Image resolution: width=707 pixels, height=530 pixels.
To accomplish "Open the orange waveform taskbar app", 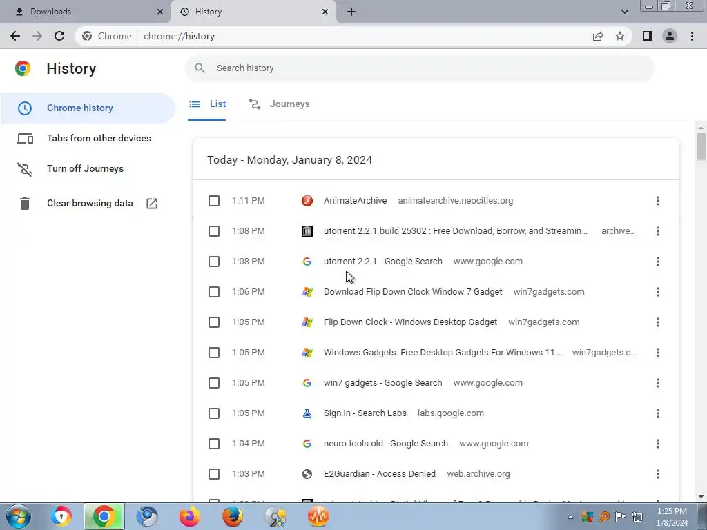I will (318, 516).
